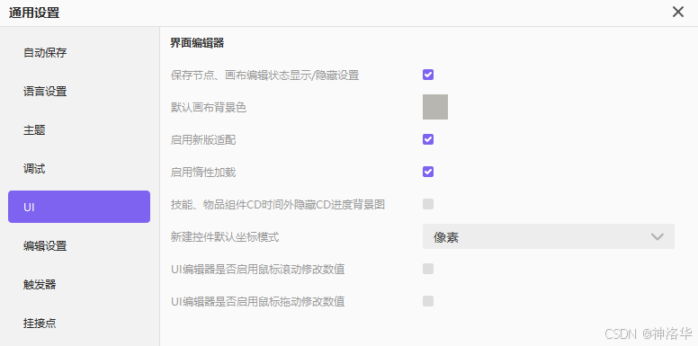This screenshot has width=698, height=346.
Task: Click the 默认画布背景色 label text
Action: pyautogui.click(x=209, y=107)
